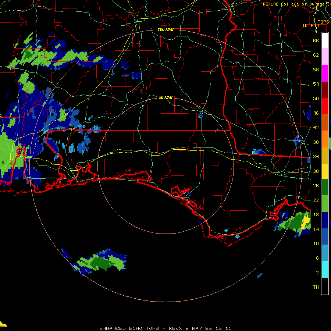Pick the dark orange legend swatch
331x331 pixels.
tap(325, 122)
